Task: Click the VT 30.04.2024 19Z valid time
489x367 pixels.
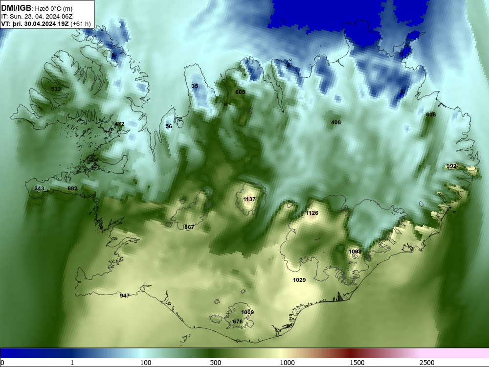Action: point(46,24)
